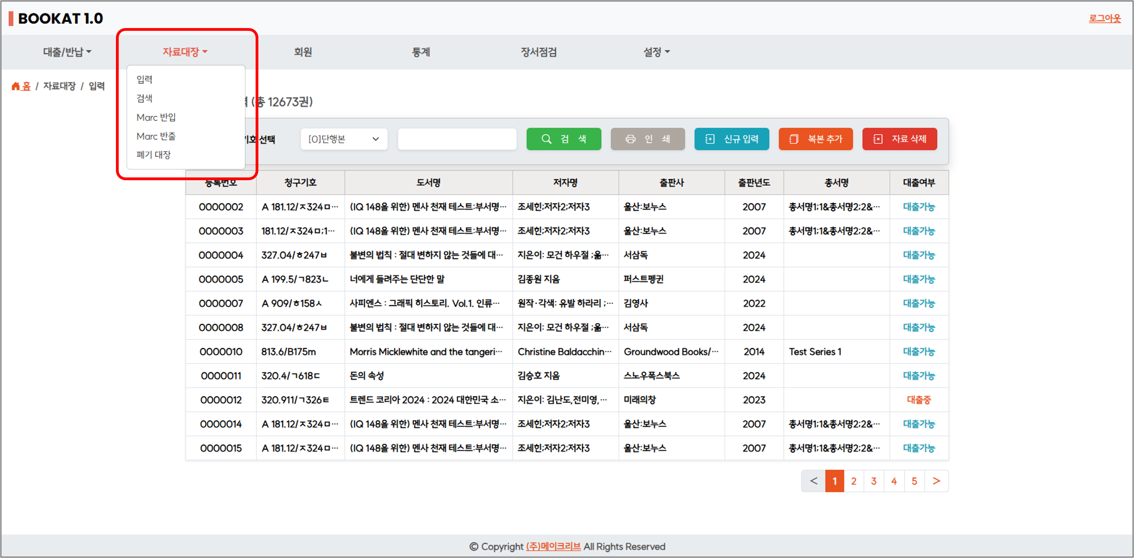
Task: Click the magnifier icon on search button
Action: click(x=546, y=139)
